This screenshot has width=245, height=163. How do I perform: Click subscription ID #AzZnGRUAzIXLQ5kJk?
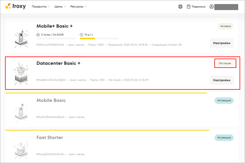coord(51,117)
